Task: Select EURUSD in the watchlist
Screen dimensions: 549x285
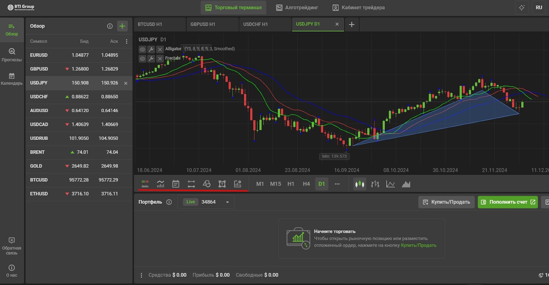Action: click(79, 55)
